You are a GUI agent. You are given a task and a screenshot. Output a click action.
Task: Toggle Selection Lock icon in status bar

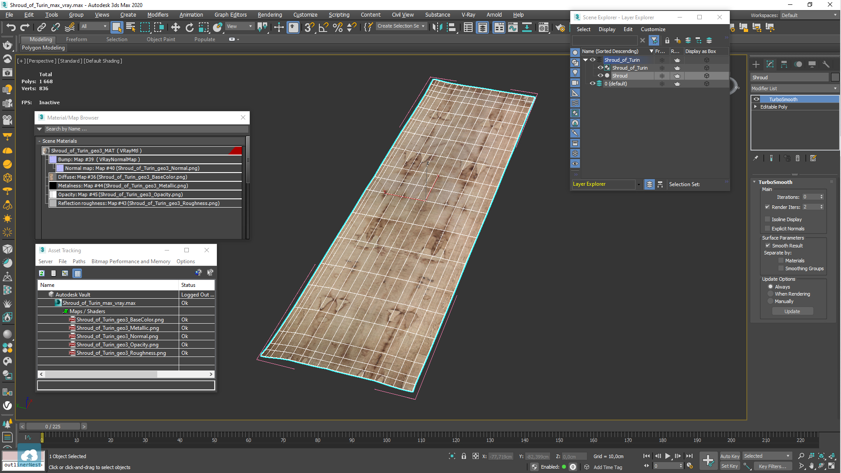tap(464, 456)
